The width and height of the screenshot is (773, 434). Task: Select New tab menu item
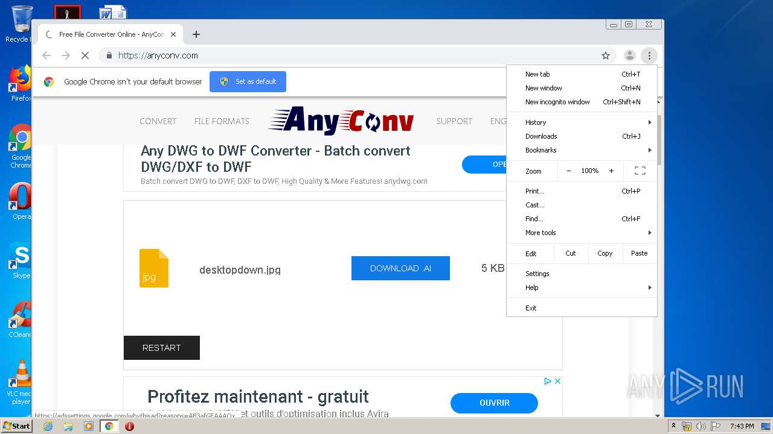582,74
